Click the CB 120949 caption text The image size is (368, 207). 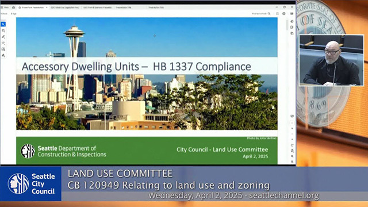[x=168, y=185]
